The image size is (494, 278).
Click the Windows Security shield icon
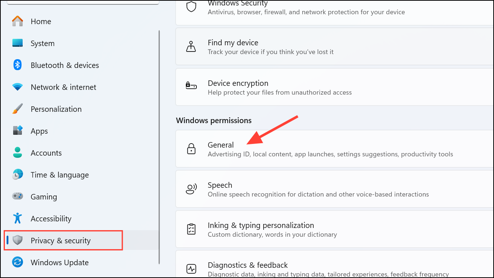(x=191, y=6)
